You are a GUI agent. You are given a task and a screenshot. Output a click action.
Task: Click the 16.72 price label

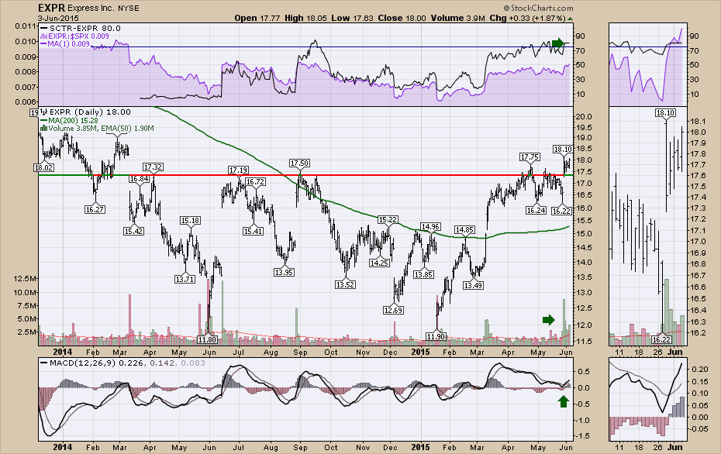(x=255, y=182)
